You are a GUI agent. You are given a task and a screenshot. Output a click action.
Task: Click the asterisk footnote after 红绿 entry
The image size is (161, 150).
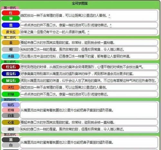109,16
